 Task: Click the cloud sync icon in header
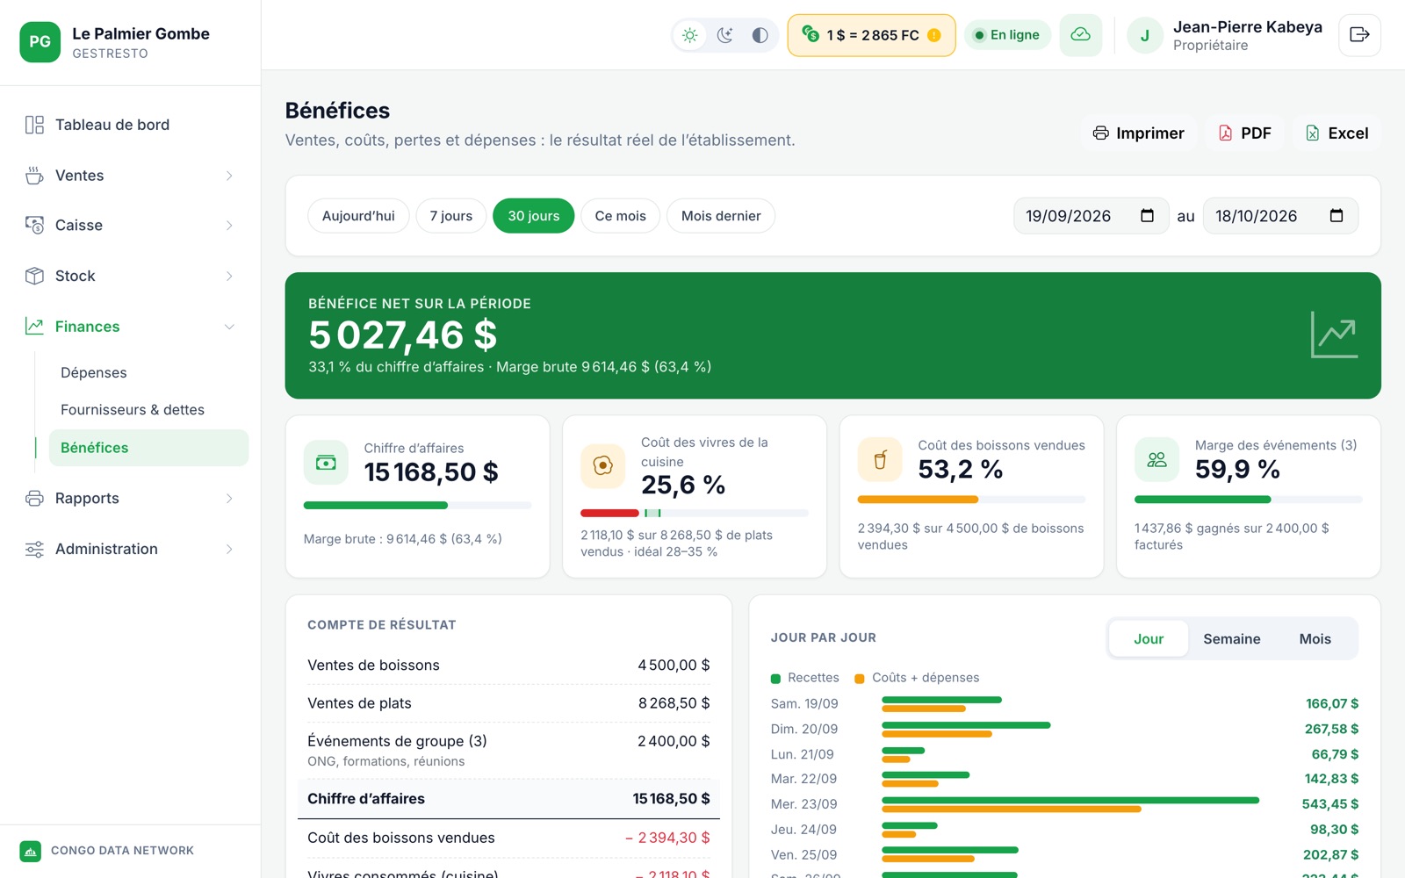1081,35
